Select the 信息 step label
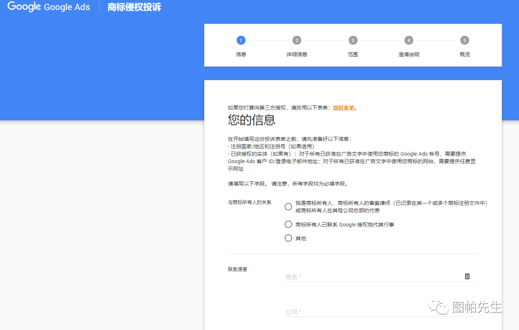This screenshot has width=519, height=330. (x=241, y=54)
